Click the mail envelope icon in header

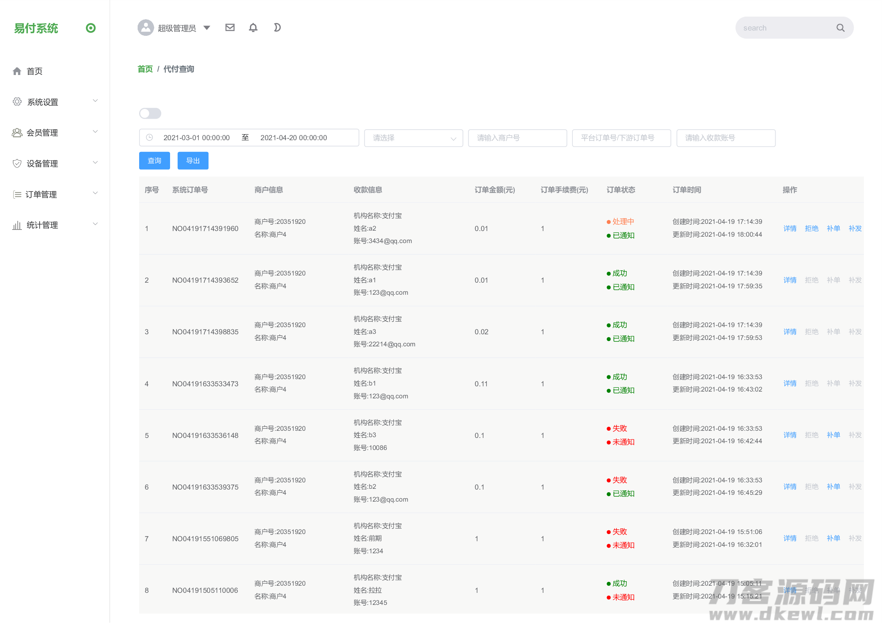click(x=230, y=28)
